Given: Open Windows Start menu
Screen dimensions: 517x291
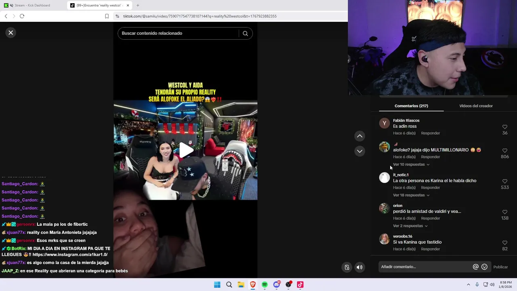Looking at the screenshot, I should pos(217,285).
